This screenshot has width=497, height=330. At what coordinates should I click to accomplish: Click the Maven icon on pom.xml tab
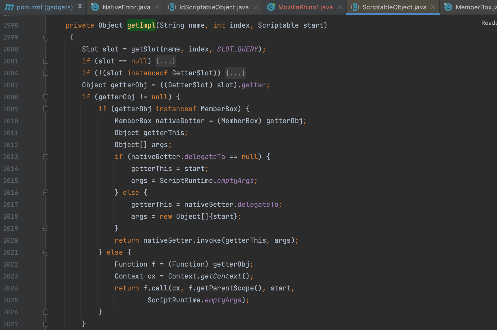(x=9, y=7)
